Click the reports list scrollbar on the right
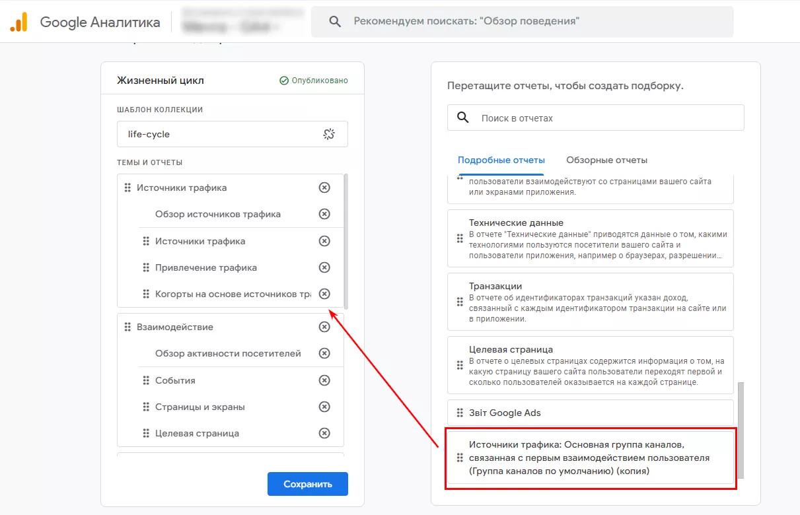 (741, 429)
